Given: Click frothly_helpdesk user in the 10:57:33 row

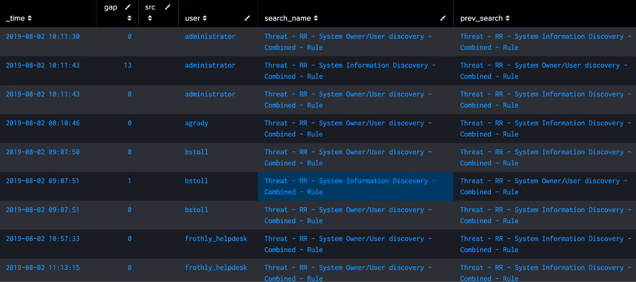Looking at the screenshot, I should pyautogui.click(x=216, y=239).
